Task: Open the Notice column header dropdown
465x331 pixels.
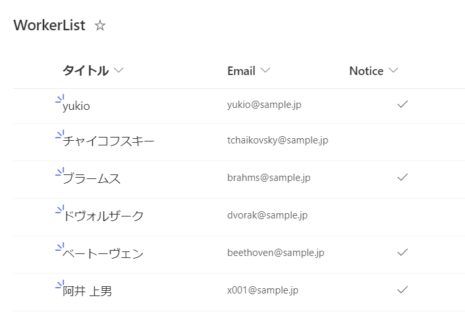Action: tap(393, 70)
